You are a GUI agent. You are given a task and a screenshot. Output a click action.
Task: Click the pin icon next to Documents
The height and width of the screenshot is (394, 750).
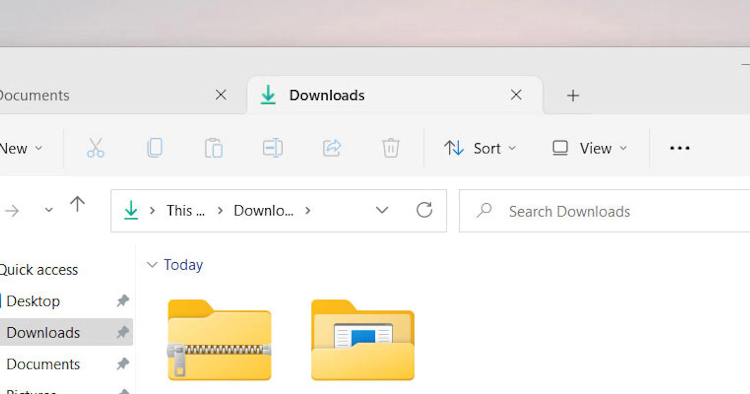(x=123, y=364)
